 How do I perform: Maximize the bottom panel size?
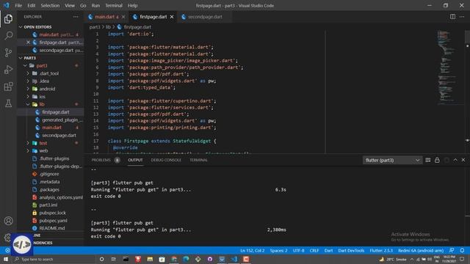[455, 160]
